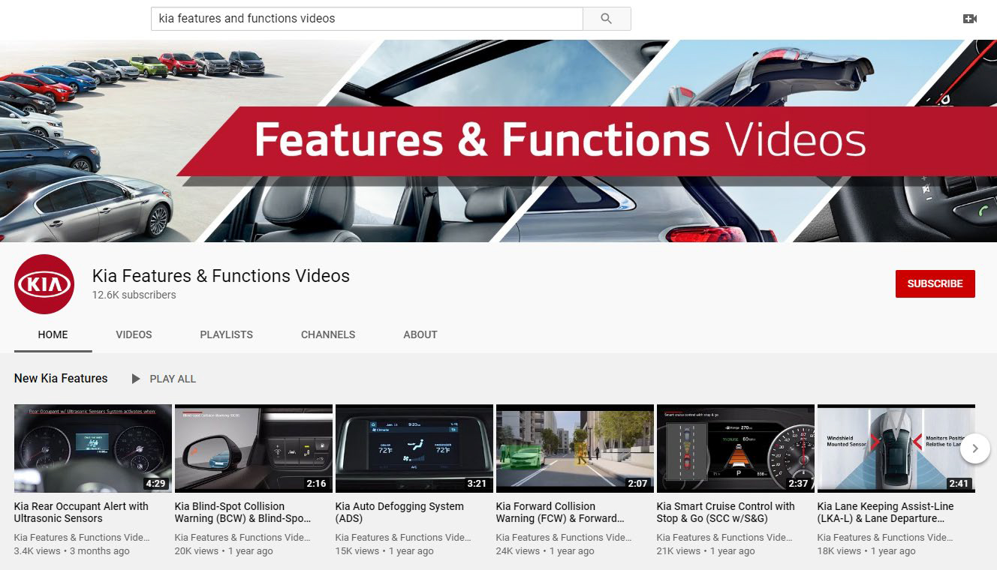Click the 2:16 duration badge
This screenshot has width=997, height=570.
317,484
